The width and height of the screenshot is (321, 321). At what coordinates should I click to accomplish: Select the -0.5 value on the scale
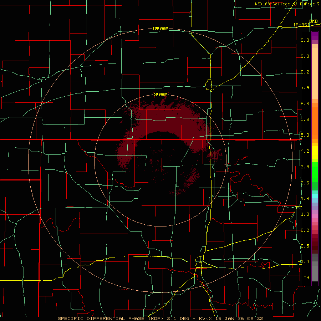(304, 246)
